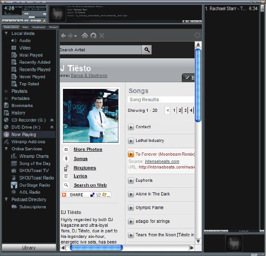Open Video under Local Media
This screenshot has width=266, height=256.
pyautogui.click(x=25, y=48)
